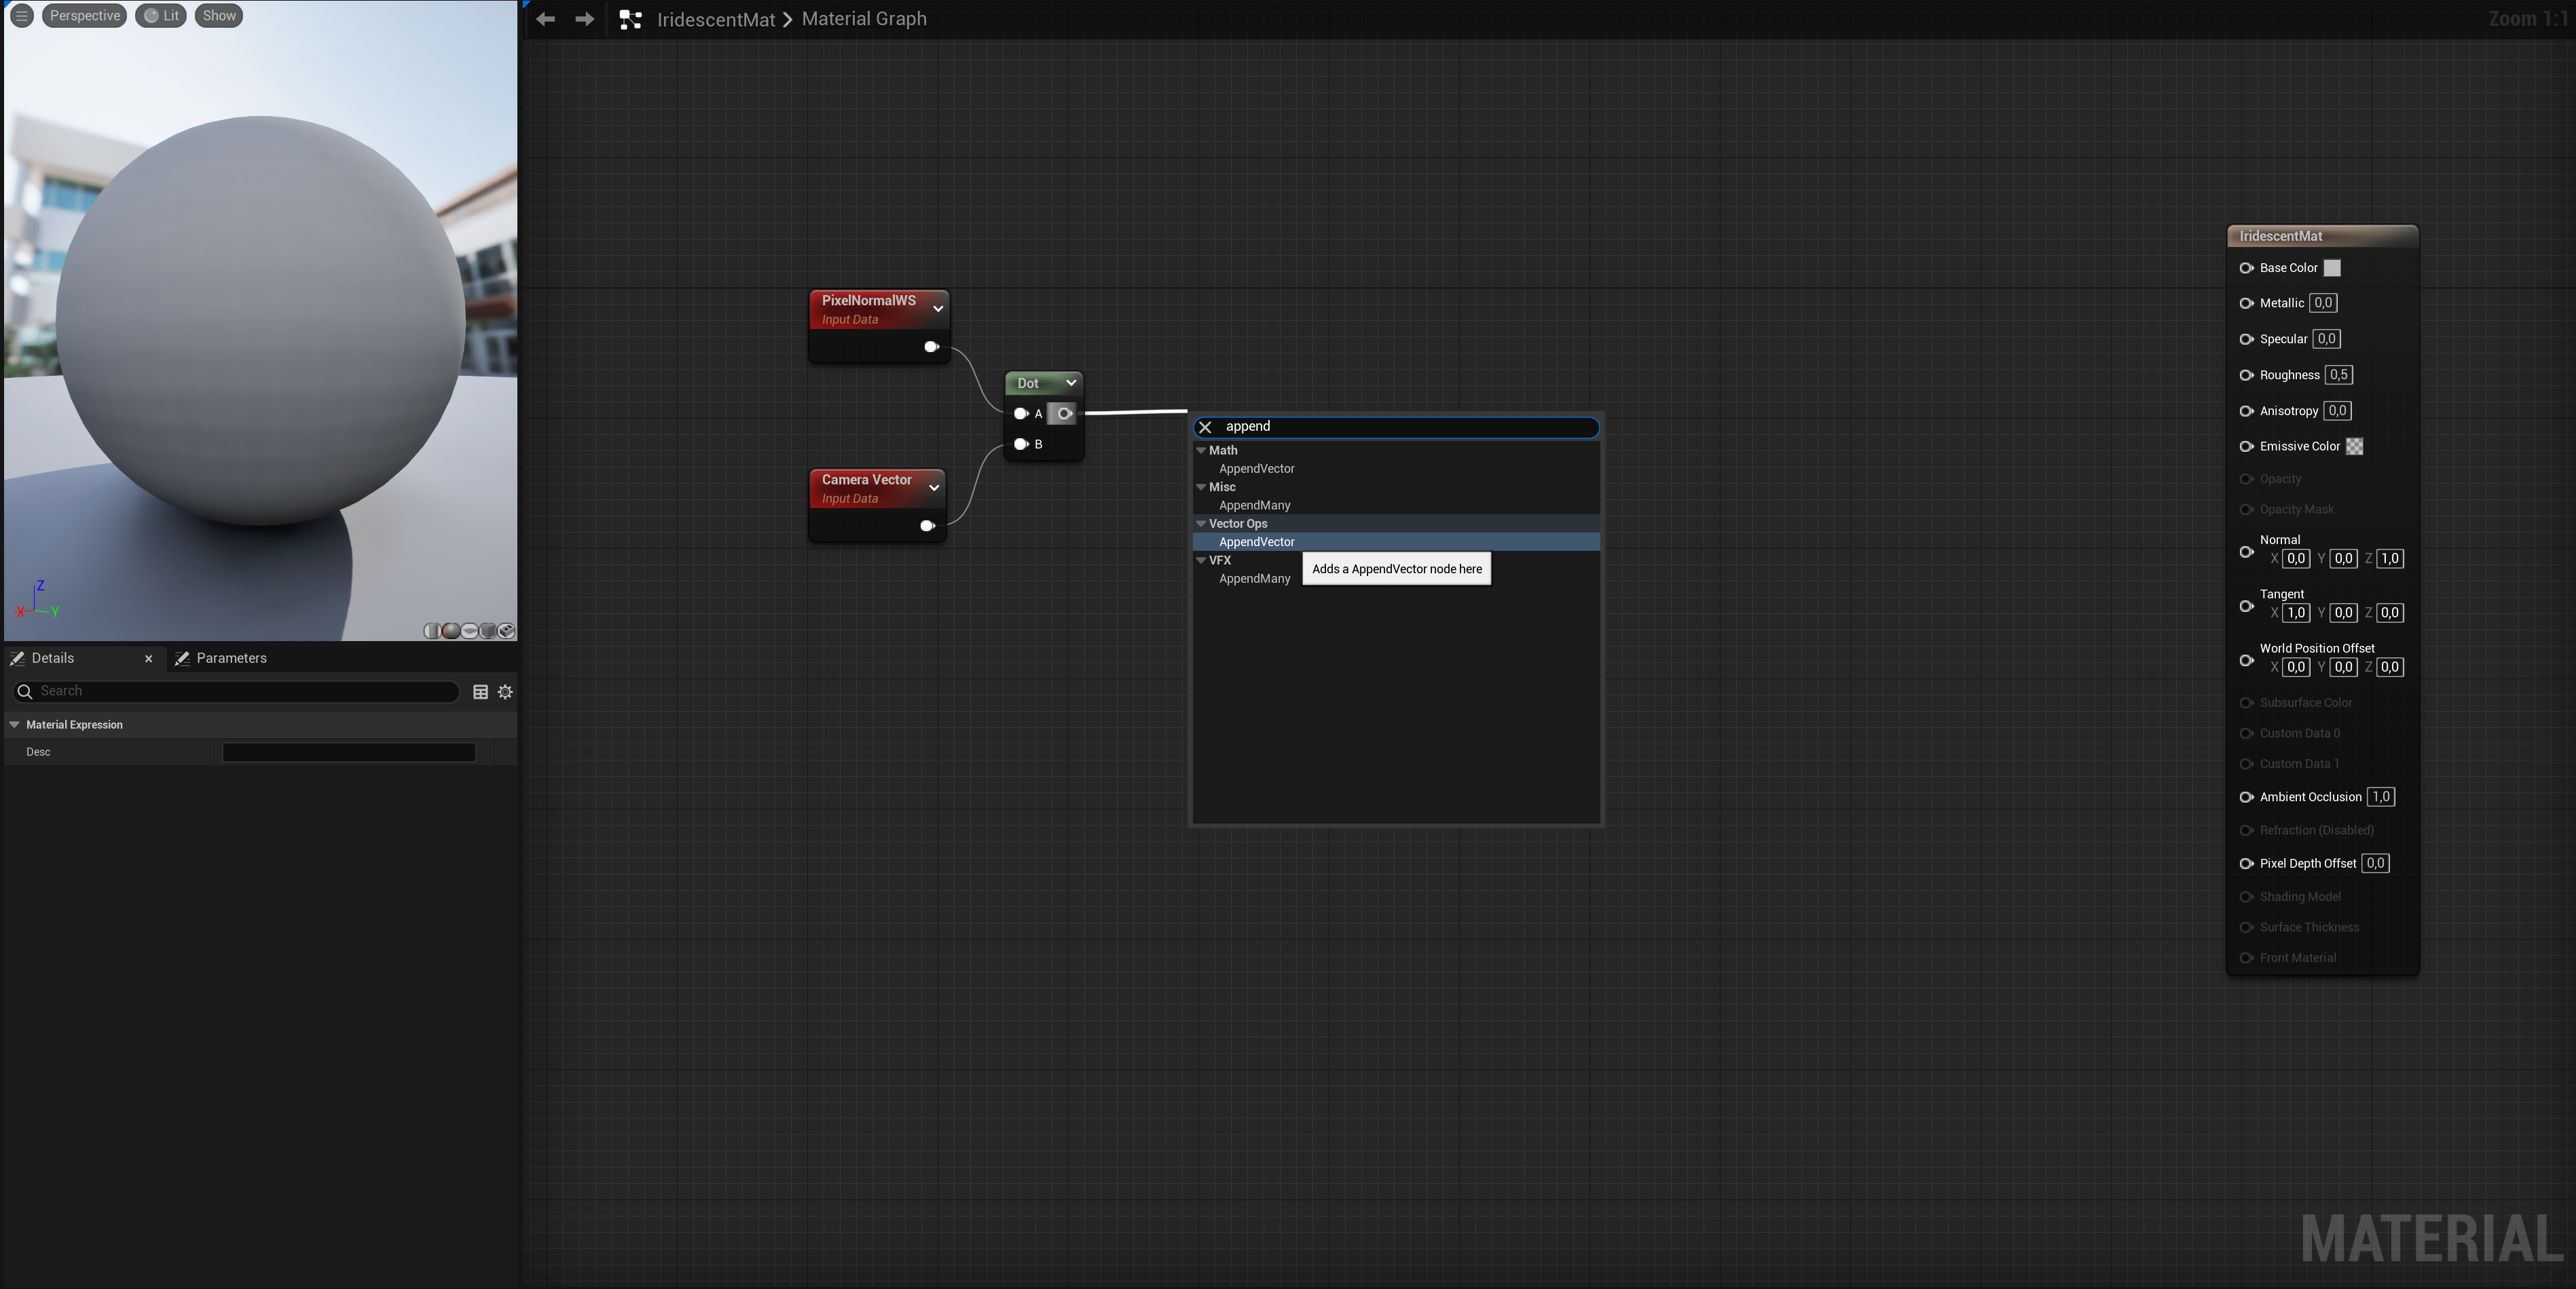Collapse the Material Expression section
The image size is (2576, 1289).
point(14,725)
